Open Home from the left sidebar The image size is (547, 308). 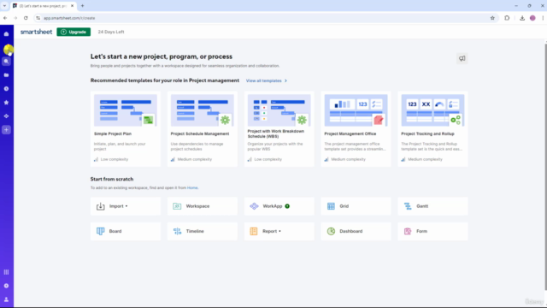click(6, 34)
